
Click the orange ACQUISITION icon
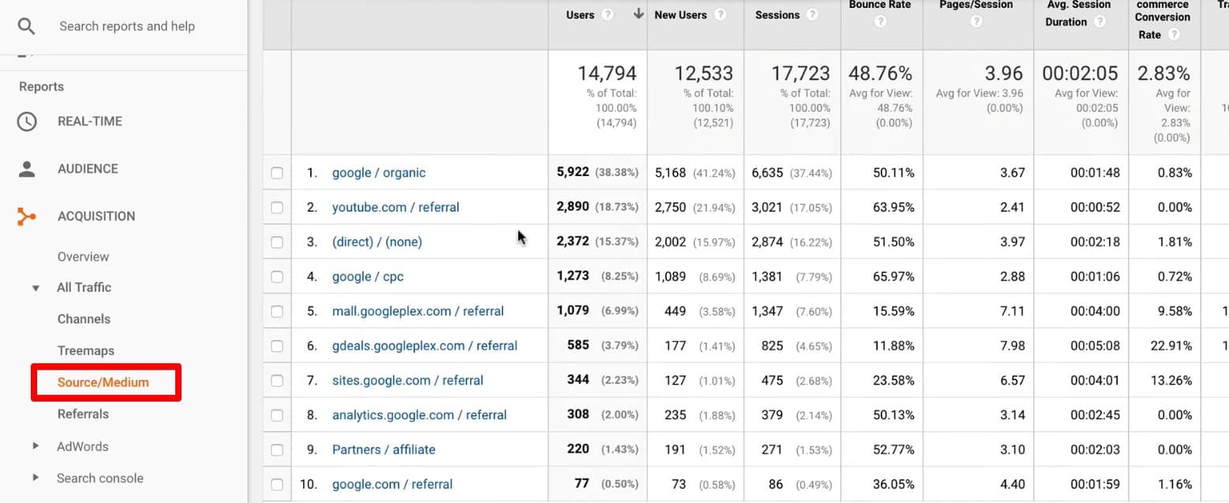point(28,216)
